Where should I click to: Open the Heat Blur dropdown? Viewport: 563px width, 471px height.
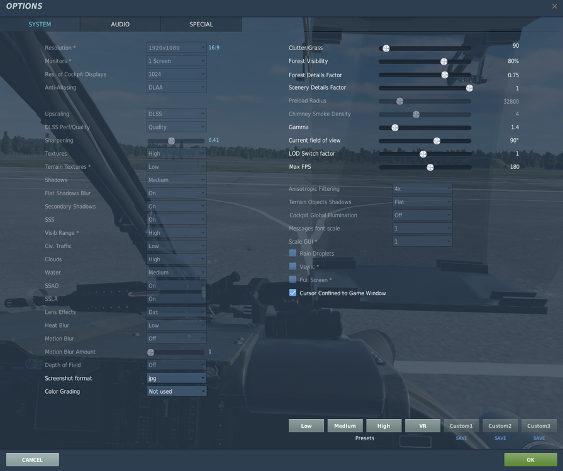coord(176,325)
